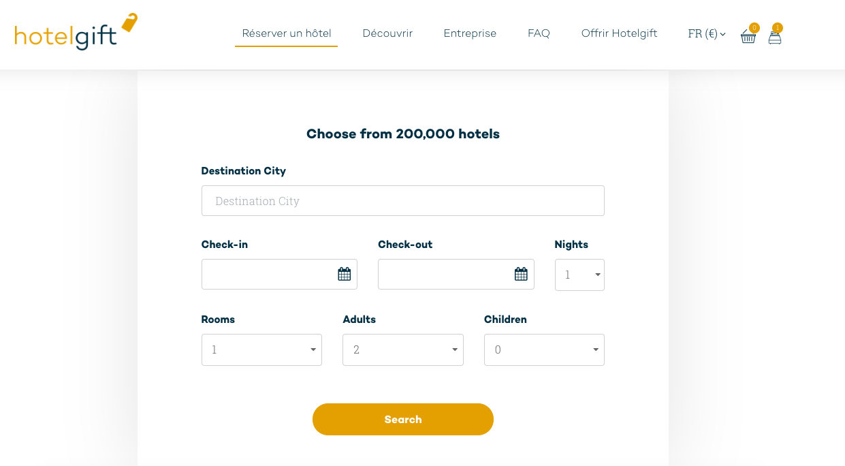Open the Découvrir menu item
Viewport: 845px width, 466px height.
coord(387,33)
